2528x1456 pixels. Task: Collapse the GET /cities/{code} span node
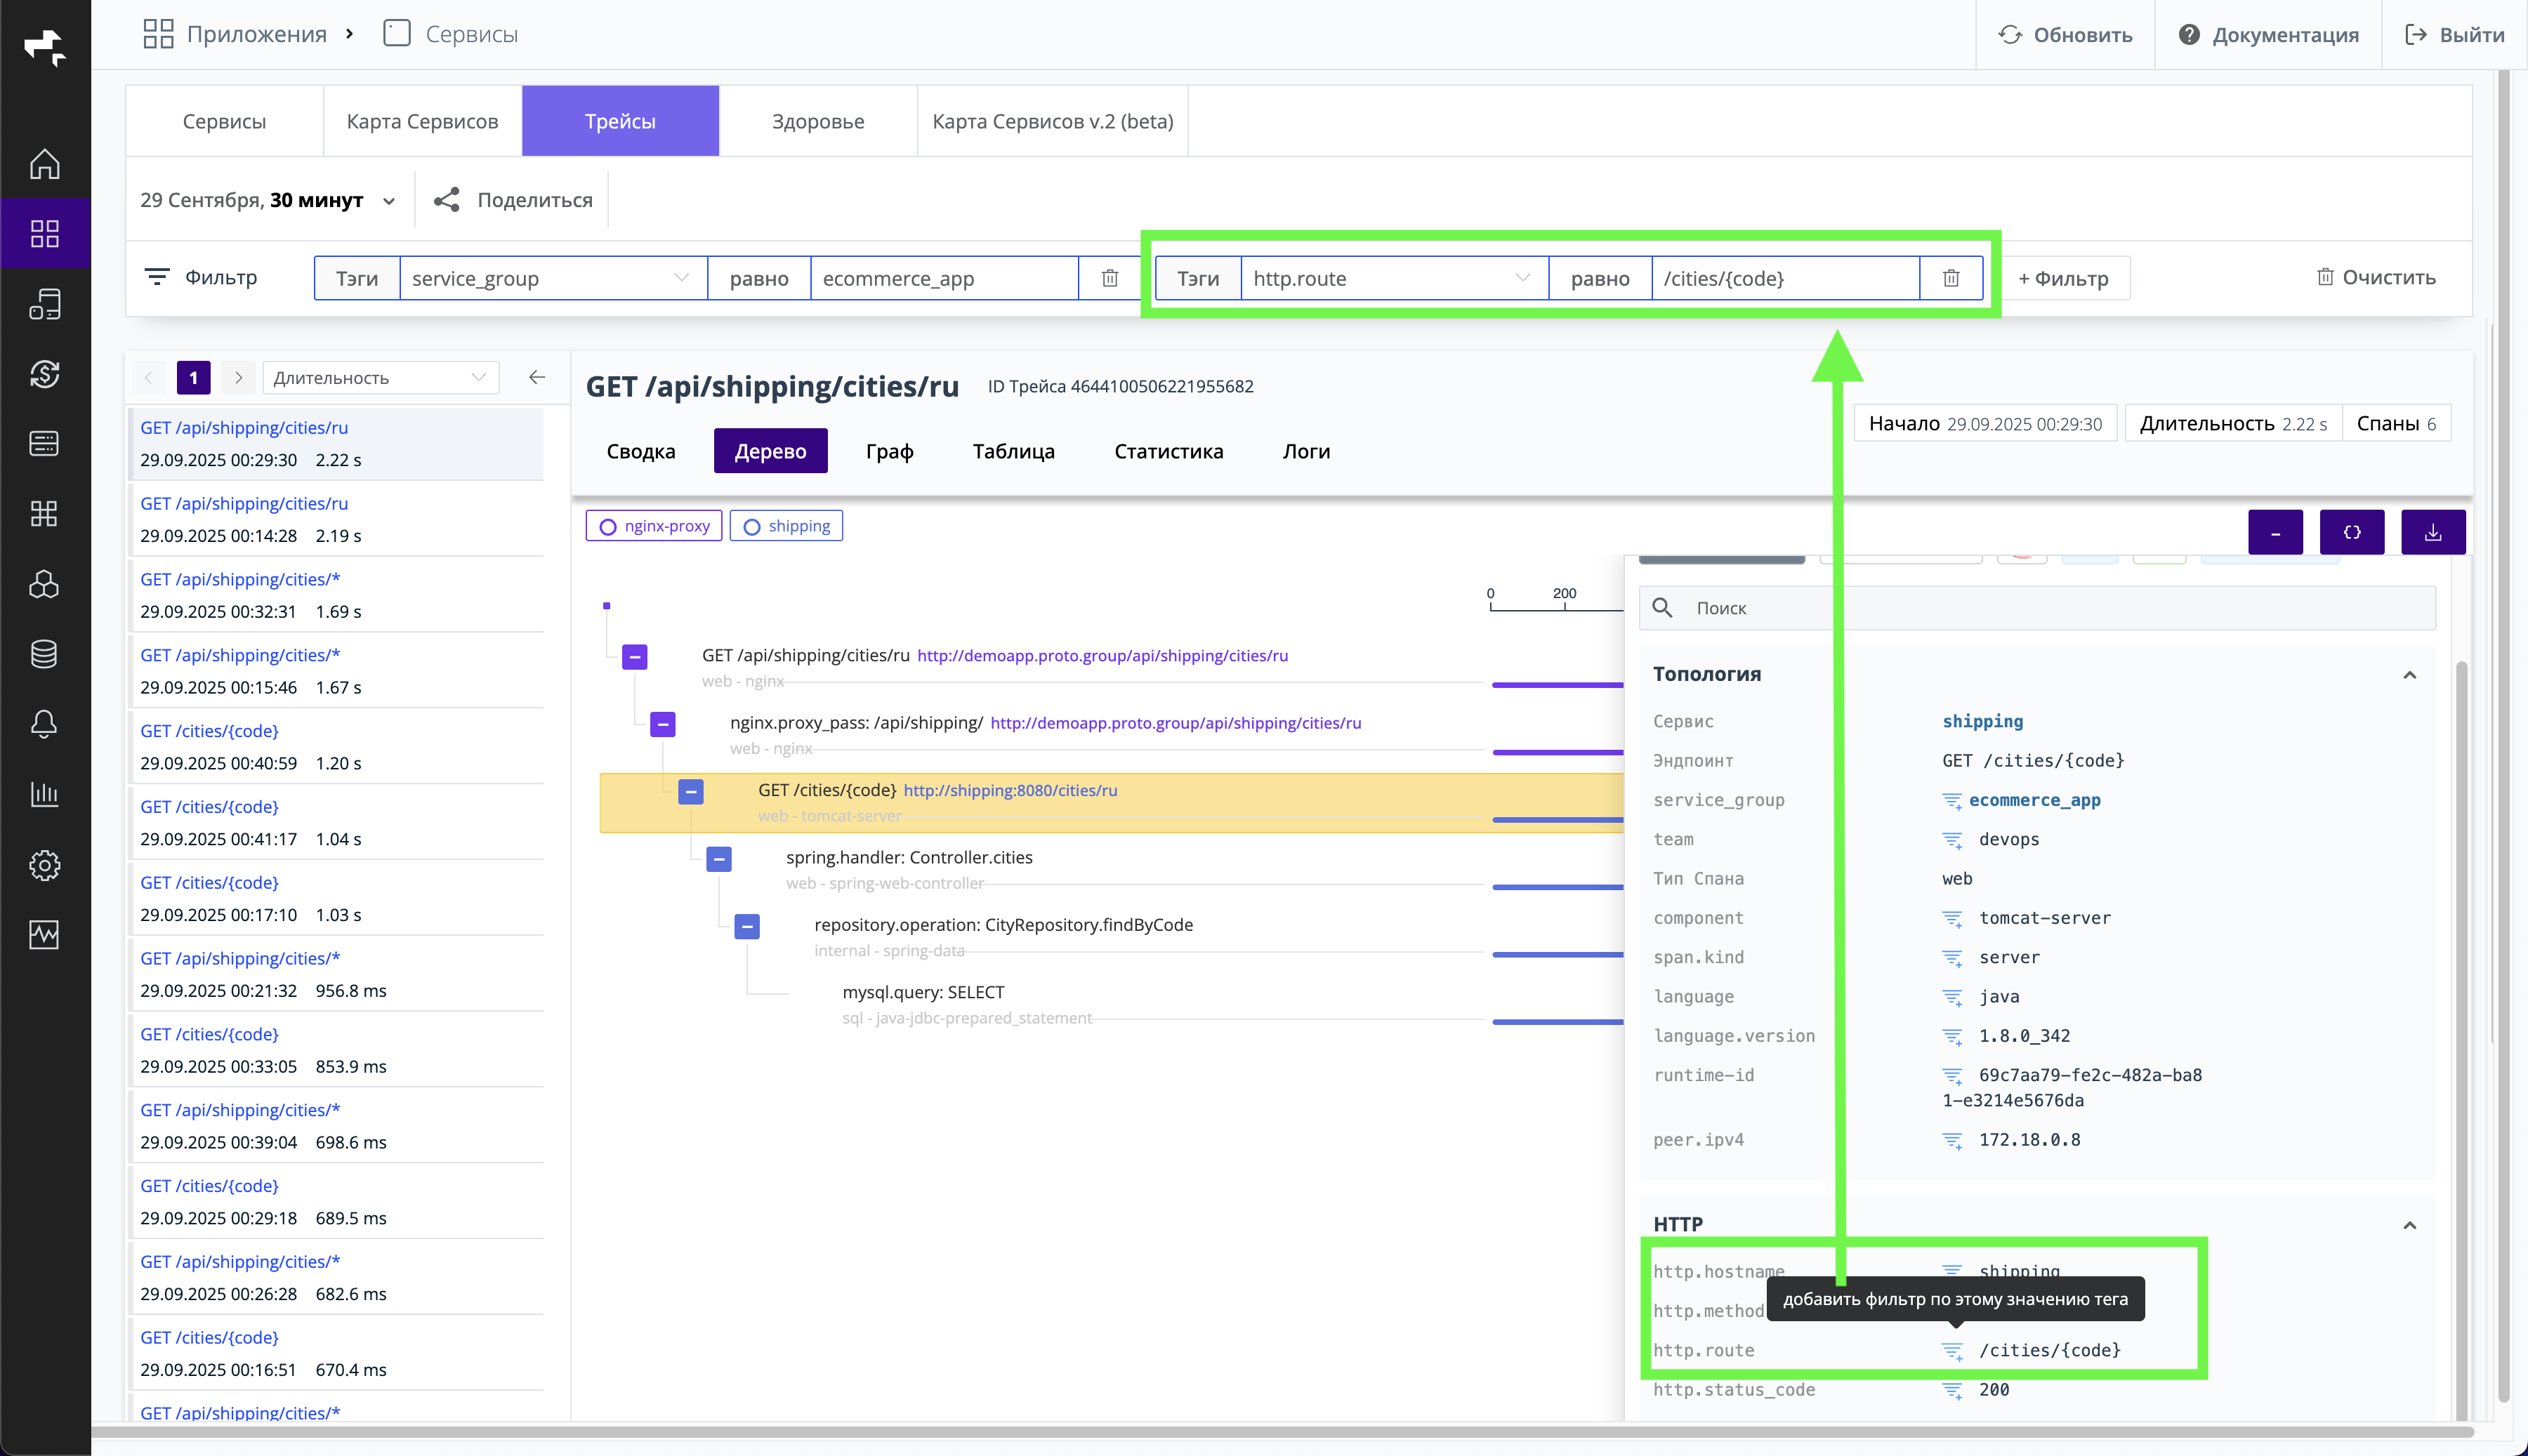(691, 791)
